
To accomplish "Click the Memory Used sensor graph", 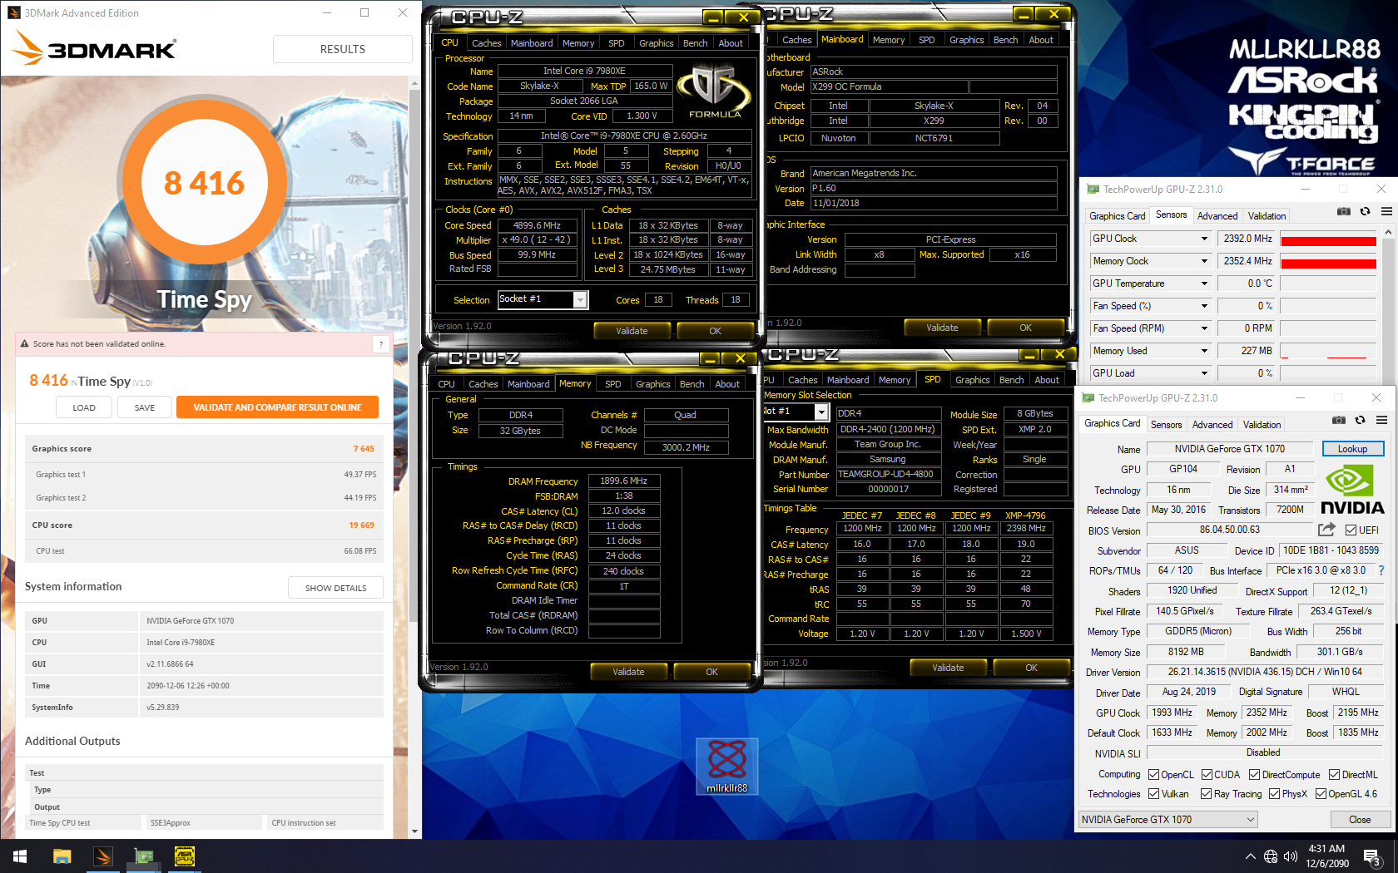I will click(x=1328, y=351).
